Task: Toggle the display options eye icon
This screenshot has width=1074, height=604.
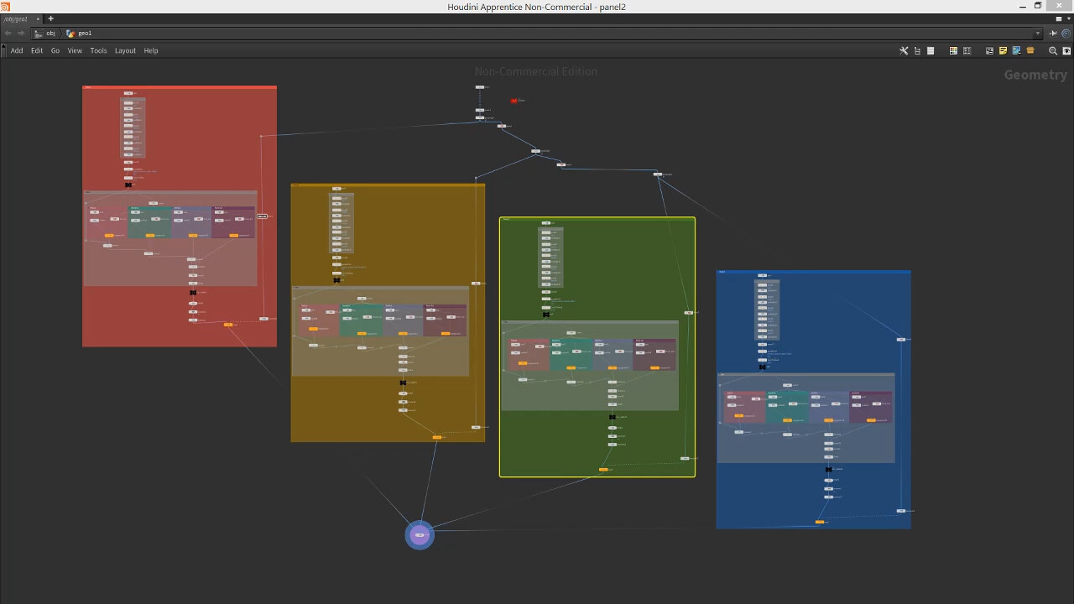Action: point(1066,50)
